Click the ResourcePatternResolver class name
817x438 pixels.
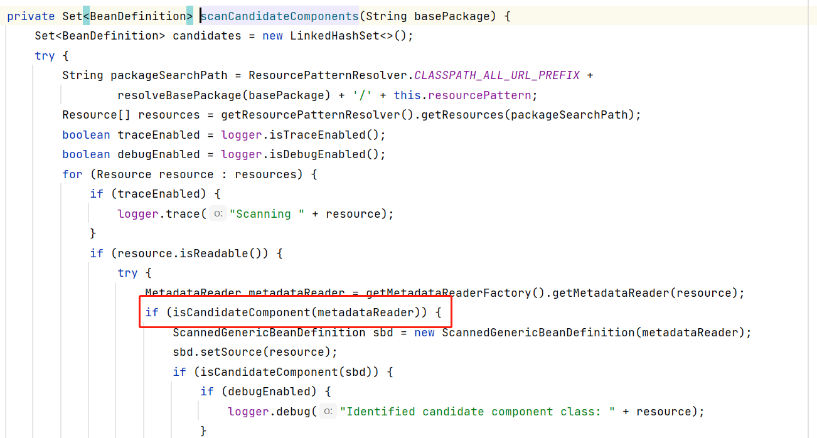point(328,75)
